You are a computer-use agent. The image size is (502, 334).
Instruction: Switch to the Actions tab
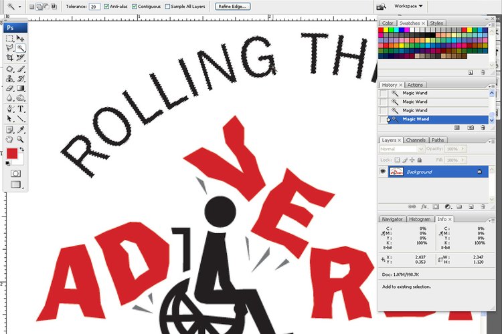tap(415, 85)
